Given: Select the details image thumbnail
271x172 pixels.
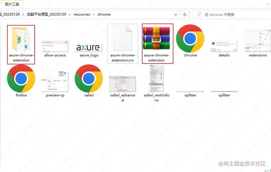Looking at the screenshot, I should pos(224,46).
